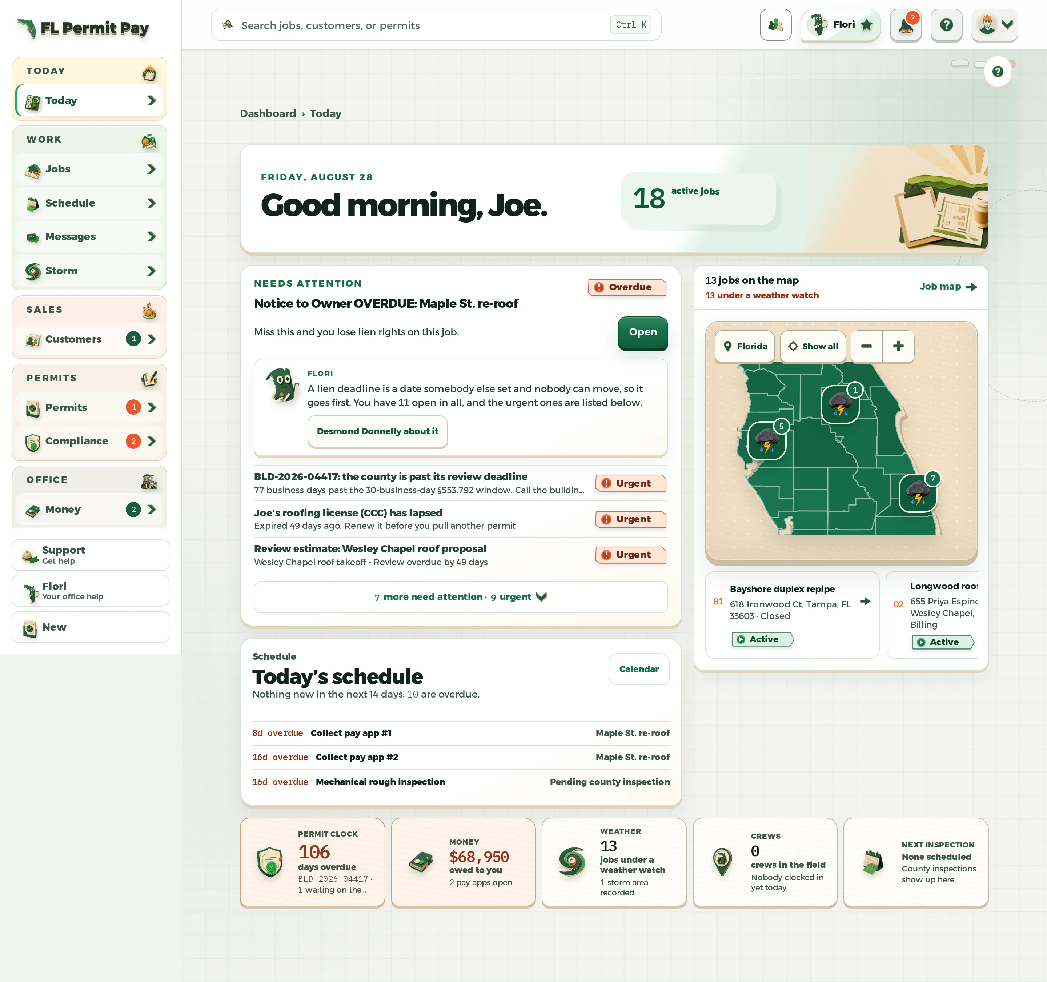Open Flori Your office help

pyautogui.click(x=90, y=591)
